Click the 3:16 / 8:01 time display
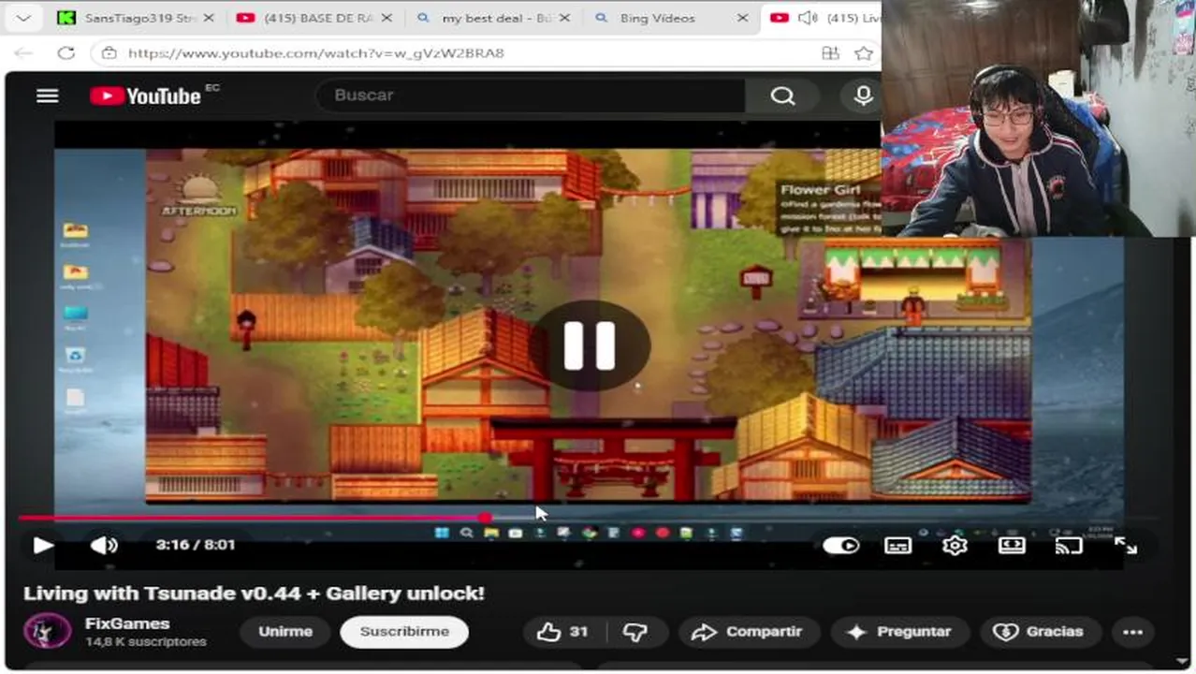This screenshot has width=1196, height=674. [x=196, y=545]
